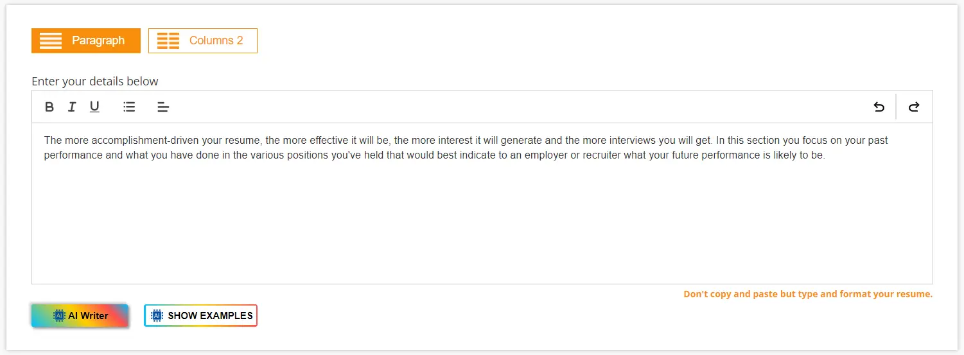Underline text using the U icon
This screenshot has height=355, width=964.
click(x=94, y=107)
